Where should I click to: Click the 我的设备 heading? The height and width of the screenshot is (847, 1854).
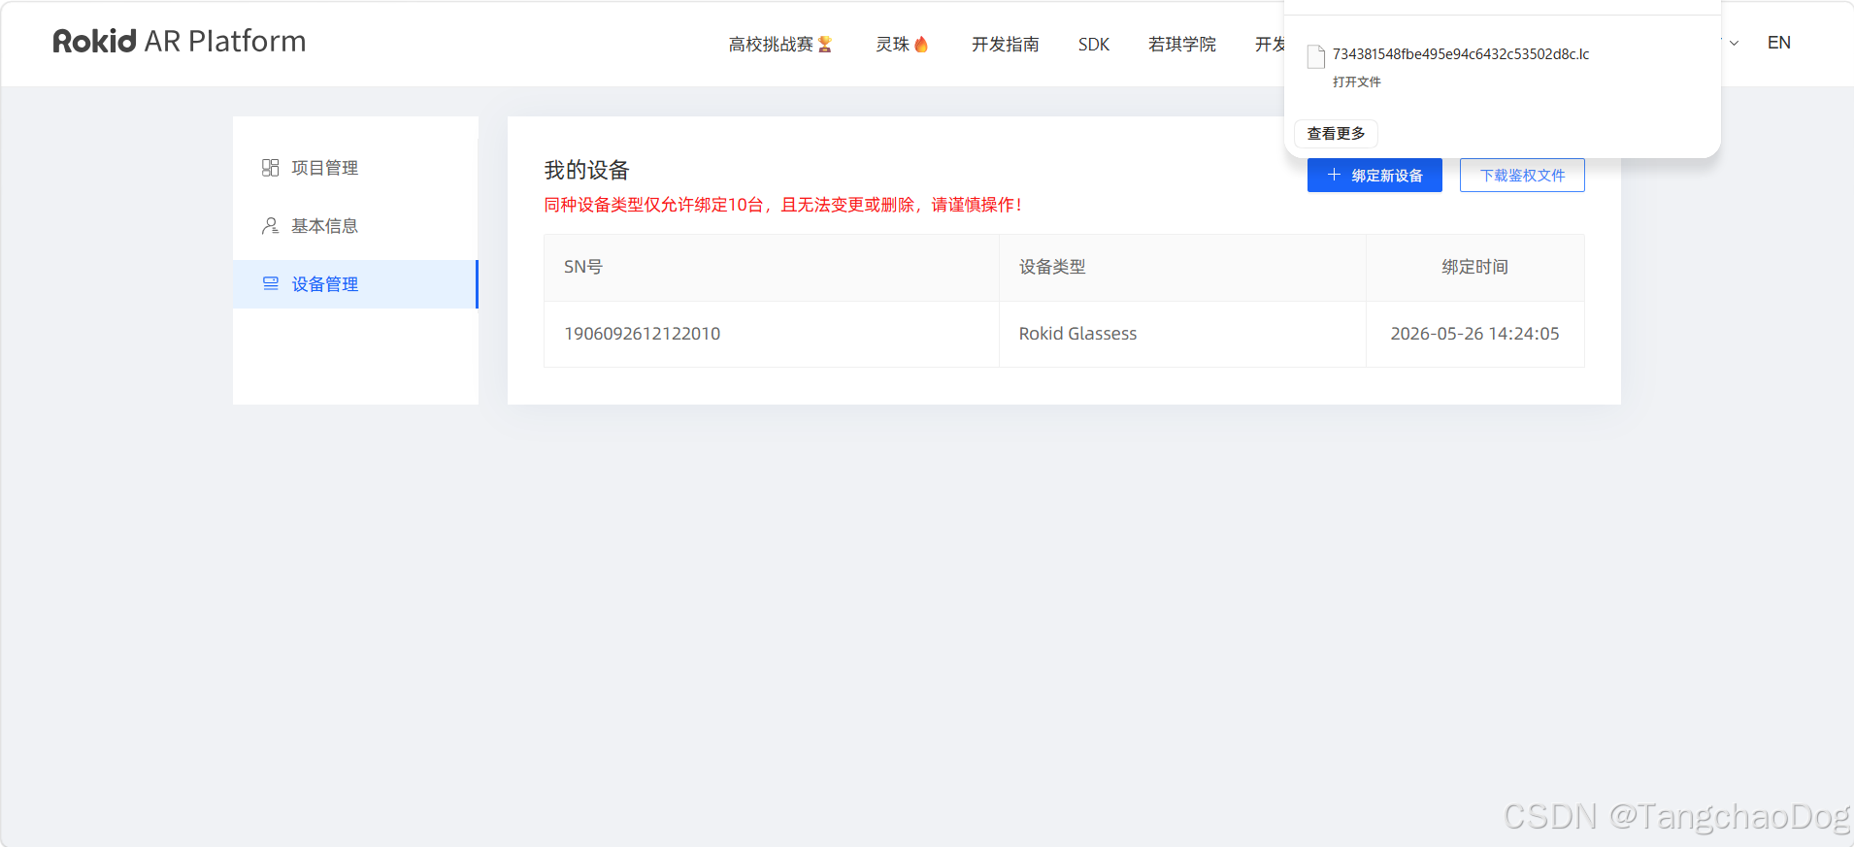(586, 171)
